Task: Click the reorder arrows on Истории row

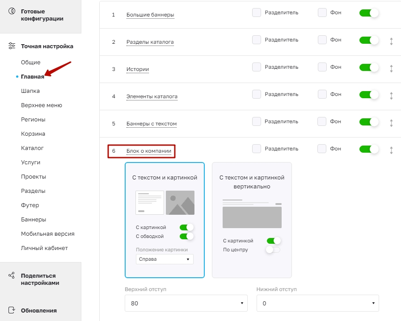Action: tap(391, 68)
